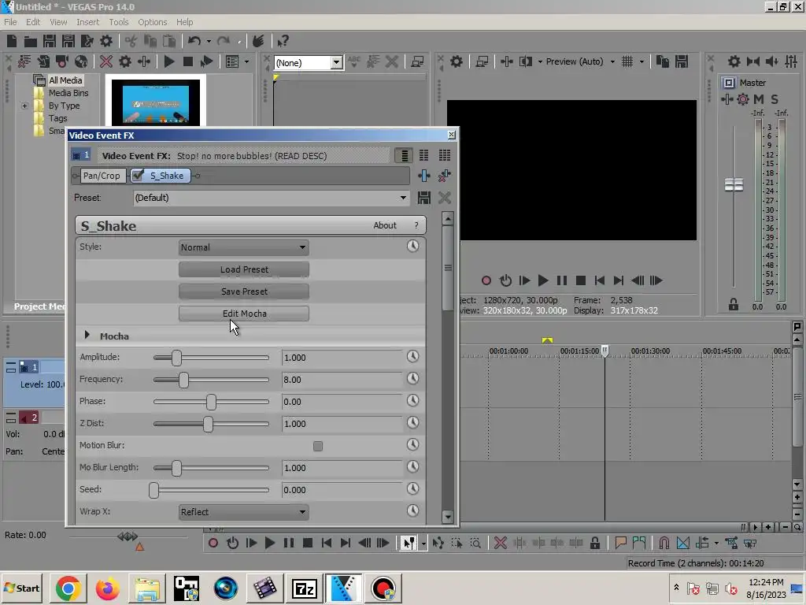The height and width of the screenshot is (605, 806).
Task: Select the Pan/Crop chain button
Action: 102,176
